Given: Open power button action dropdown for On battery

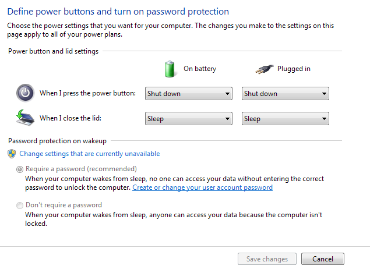Looking at the screenshot, I should pos(189,94).
